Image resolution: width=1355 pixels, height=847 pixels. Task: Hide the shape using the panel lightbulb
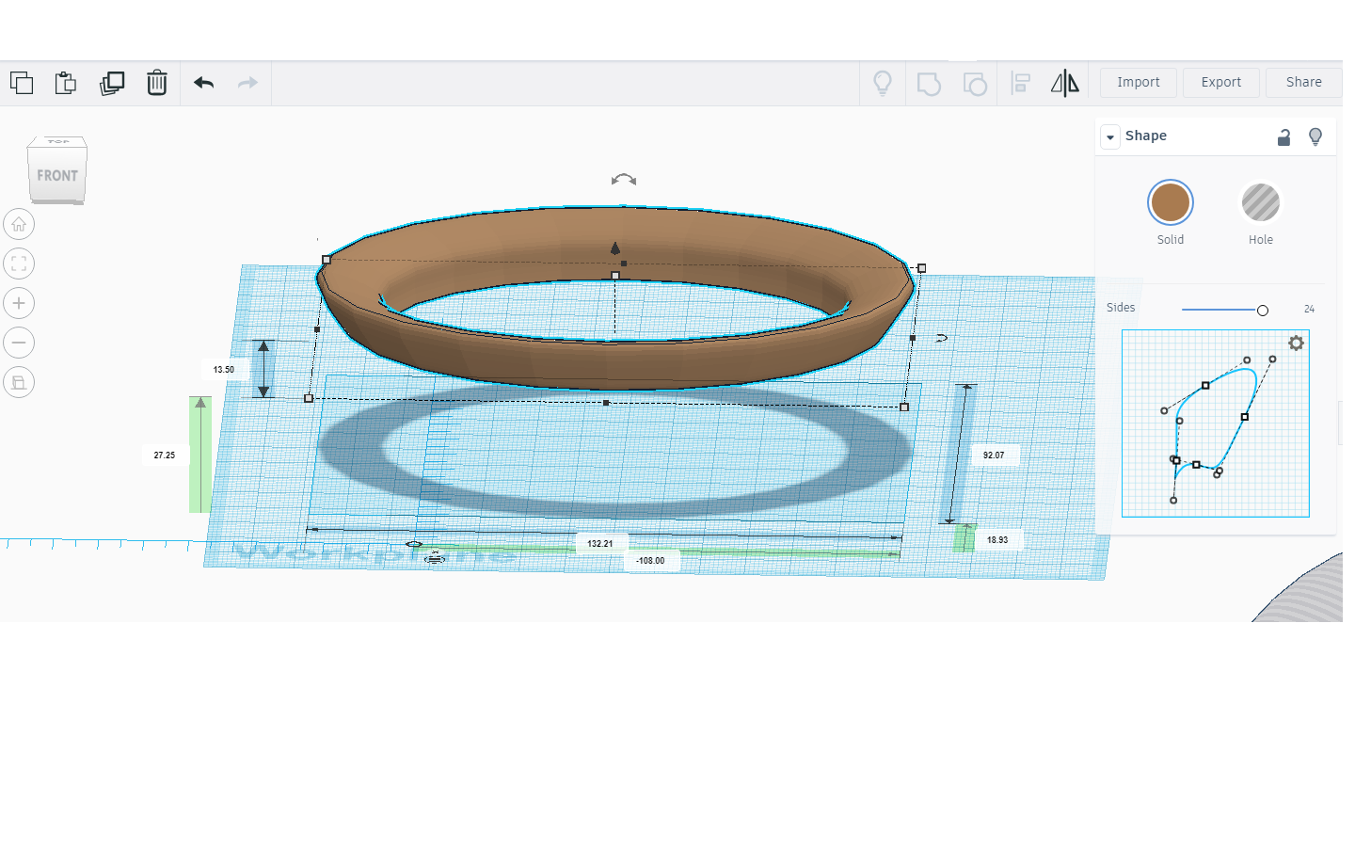[1315, 137]
